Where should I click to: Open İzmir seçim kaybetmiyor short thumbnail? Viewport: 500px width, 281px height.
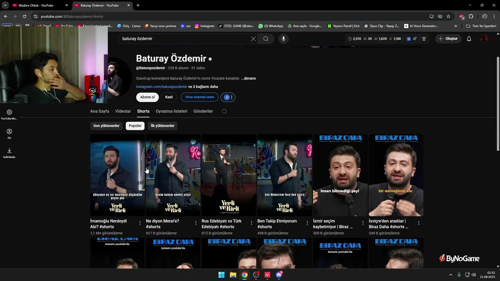340,175
